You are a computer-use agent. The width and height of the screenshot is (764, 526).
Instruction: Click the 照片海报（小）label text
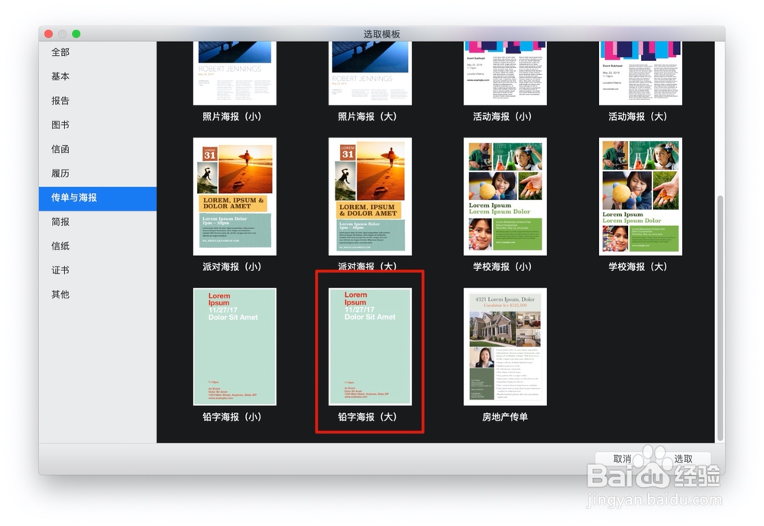[x=232, y=116]
